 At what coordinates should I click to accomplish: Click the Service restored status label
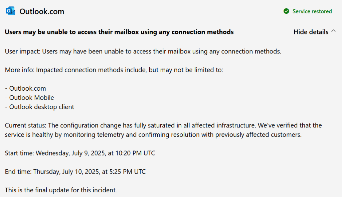tap(312, 11)
